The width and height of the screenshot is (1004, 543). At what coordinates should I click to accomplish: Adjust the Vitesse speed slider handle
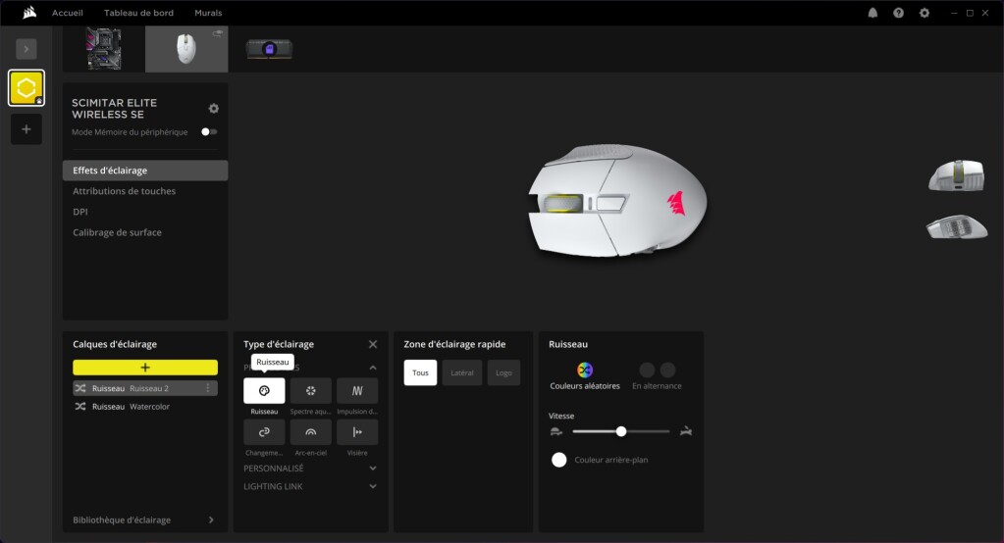621,431
